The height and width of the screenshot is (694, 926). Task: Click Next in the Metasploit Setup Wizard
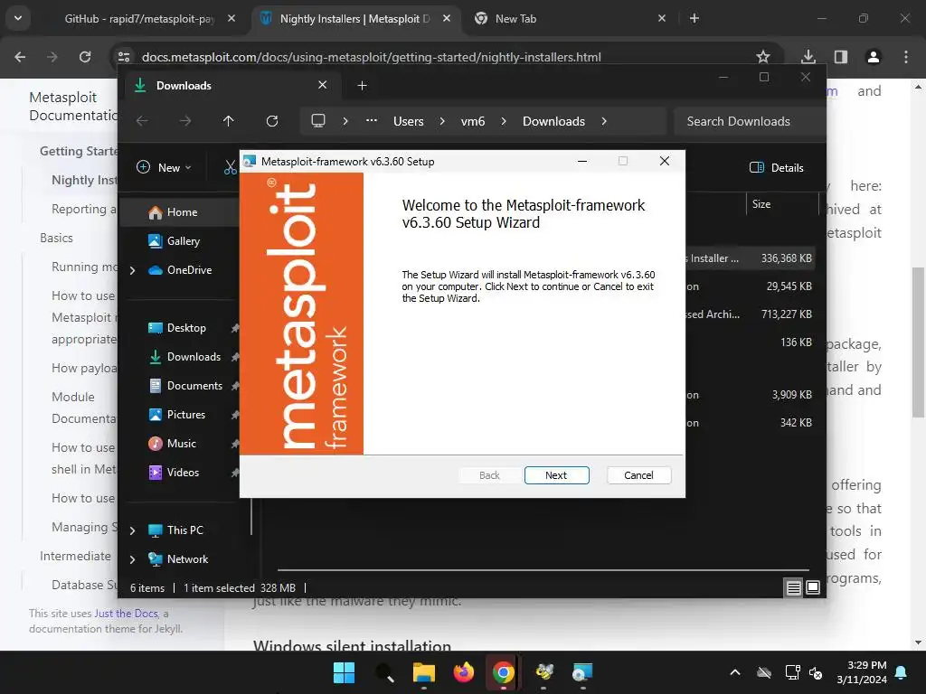coord(556,475)
